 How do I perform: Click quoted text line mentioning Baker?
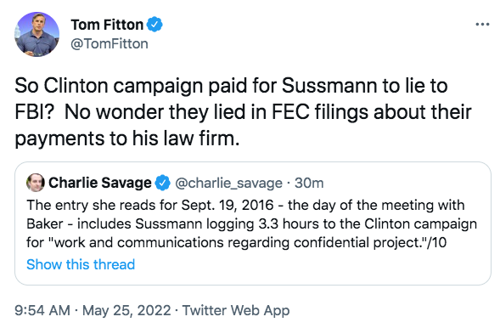pos(251,223)
